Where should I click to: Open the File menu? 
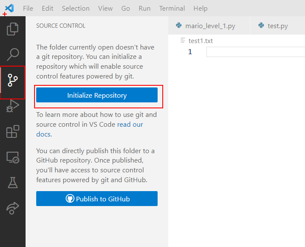(x=28, y=9)
